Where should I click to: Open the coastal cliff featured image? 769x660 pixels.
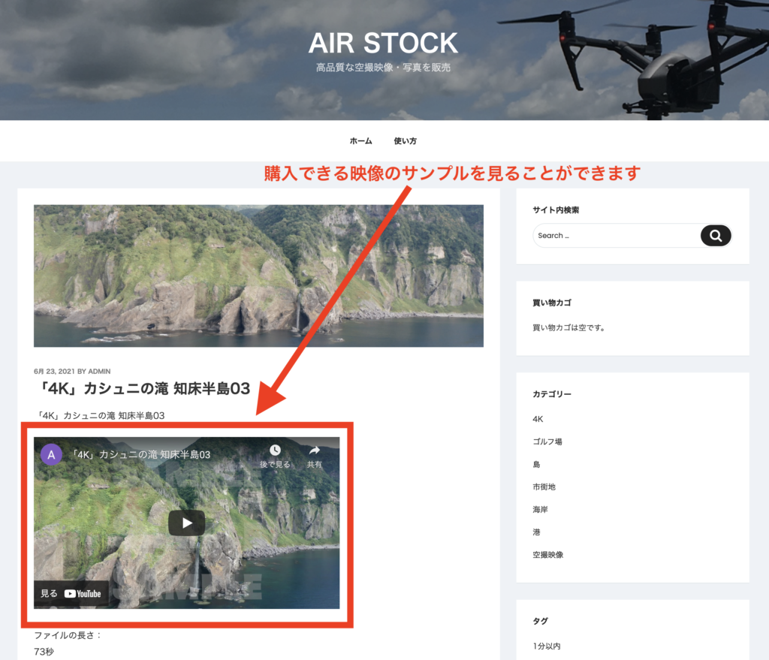tap(258, 276)
